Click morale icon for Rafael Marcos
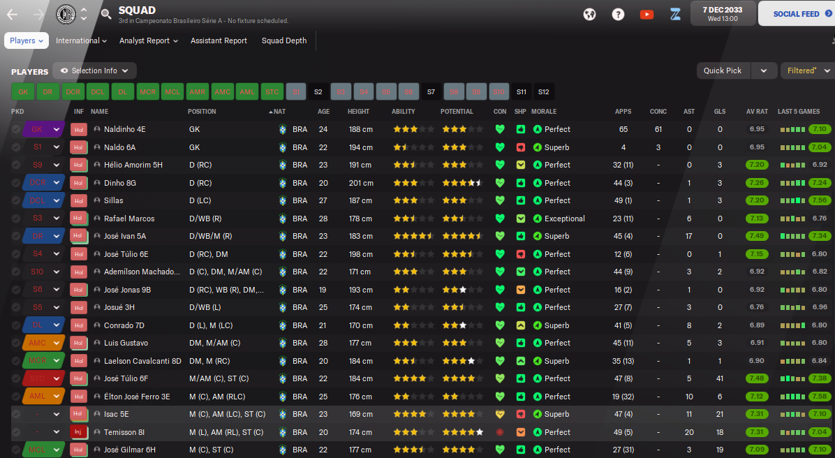Screen dimensions: 835x458 pos(538,219)
